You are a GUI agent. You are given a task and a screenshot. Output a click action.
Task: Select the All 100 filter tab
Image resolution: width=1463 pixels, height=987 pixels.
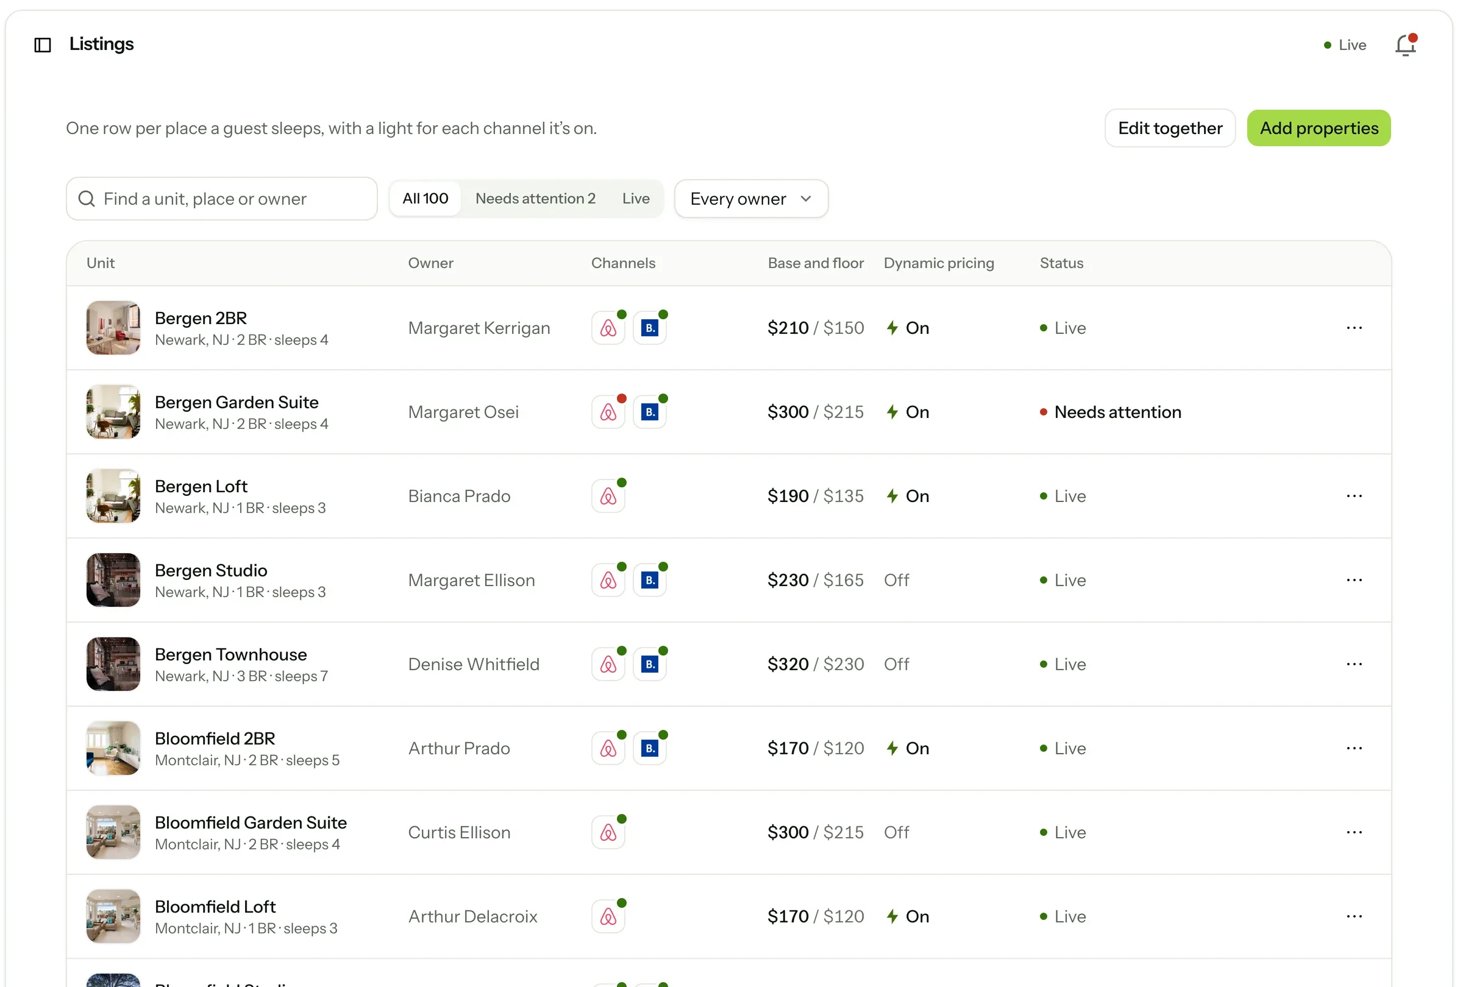[x=425, y=199]
